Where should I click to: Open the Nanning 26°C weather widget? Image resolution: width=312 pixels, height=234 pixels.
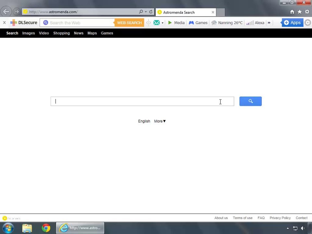point(227,23)
